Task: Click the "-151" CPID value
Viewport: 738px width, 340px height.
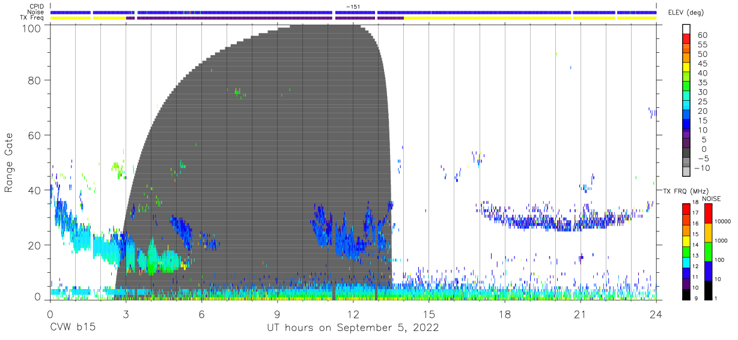Action: click(x=353, y=6)
